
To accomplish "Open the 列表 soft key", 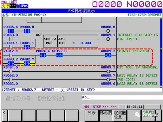I will (x=92, y=115).
